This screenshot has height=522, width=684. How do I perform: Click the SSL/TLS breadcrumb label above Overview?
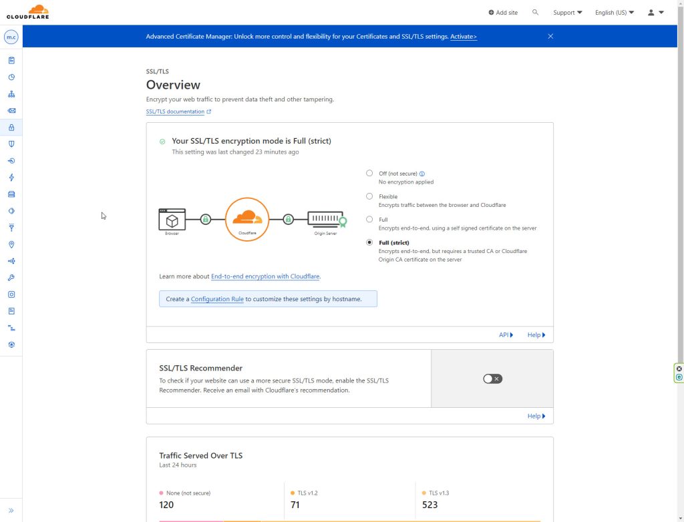[157, 71]
